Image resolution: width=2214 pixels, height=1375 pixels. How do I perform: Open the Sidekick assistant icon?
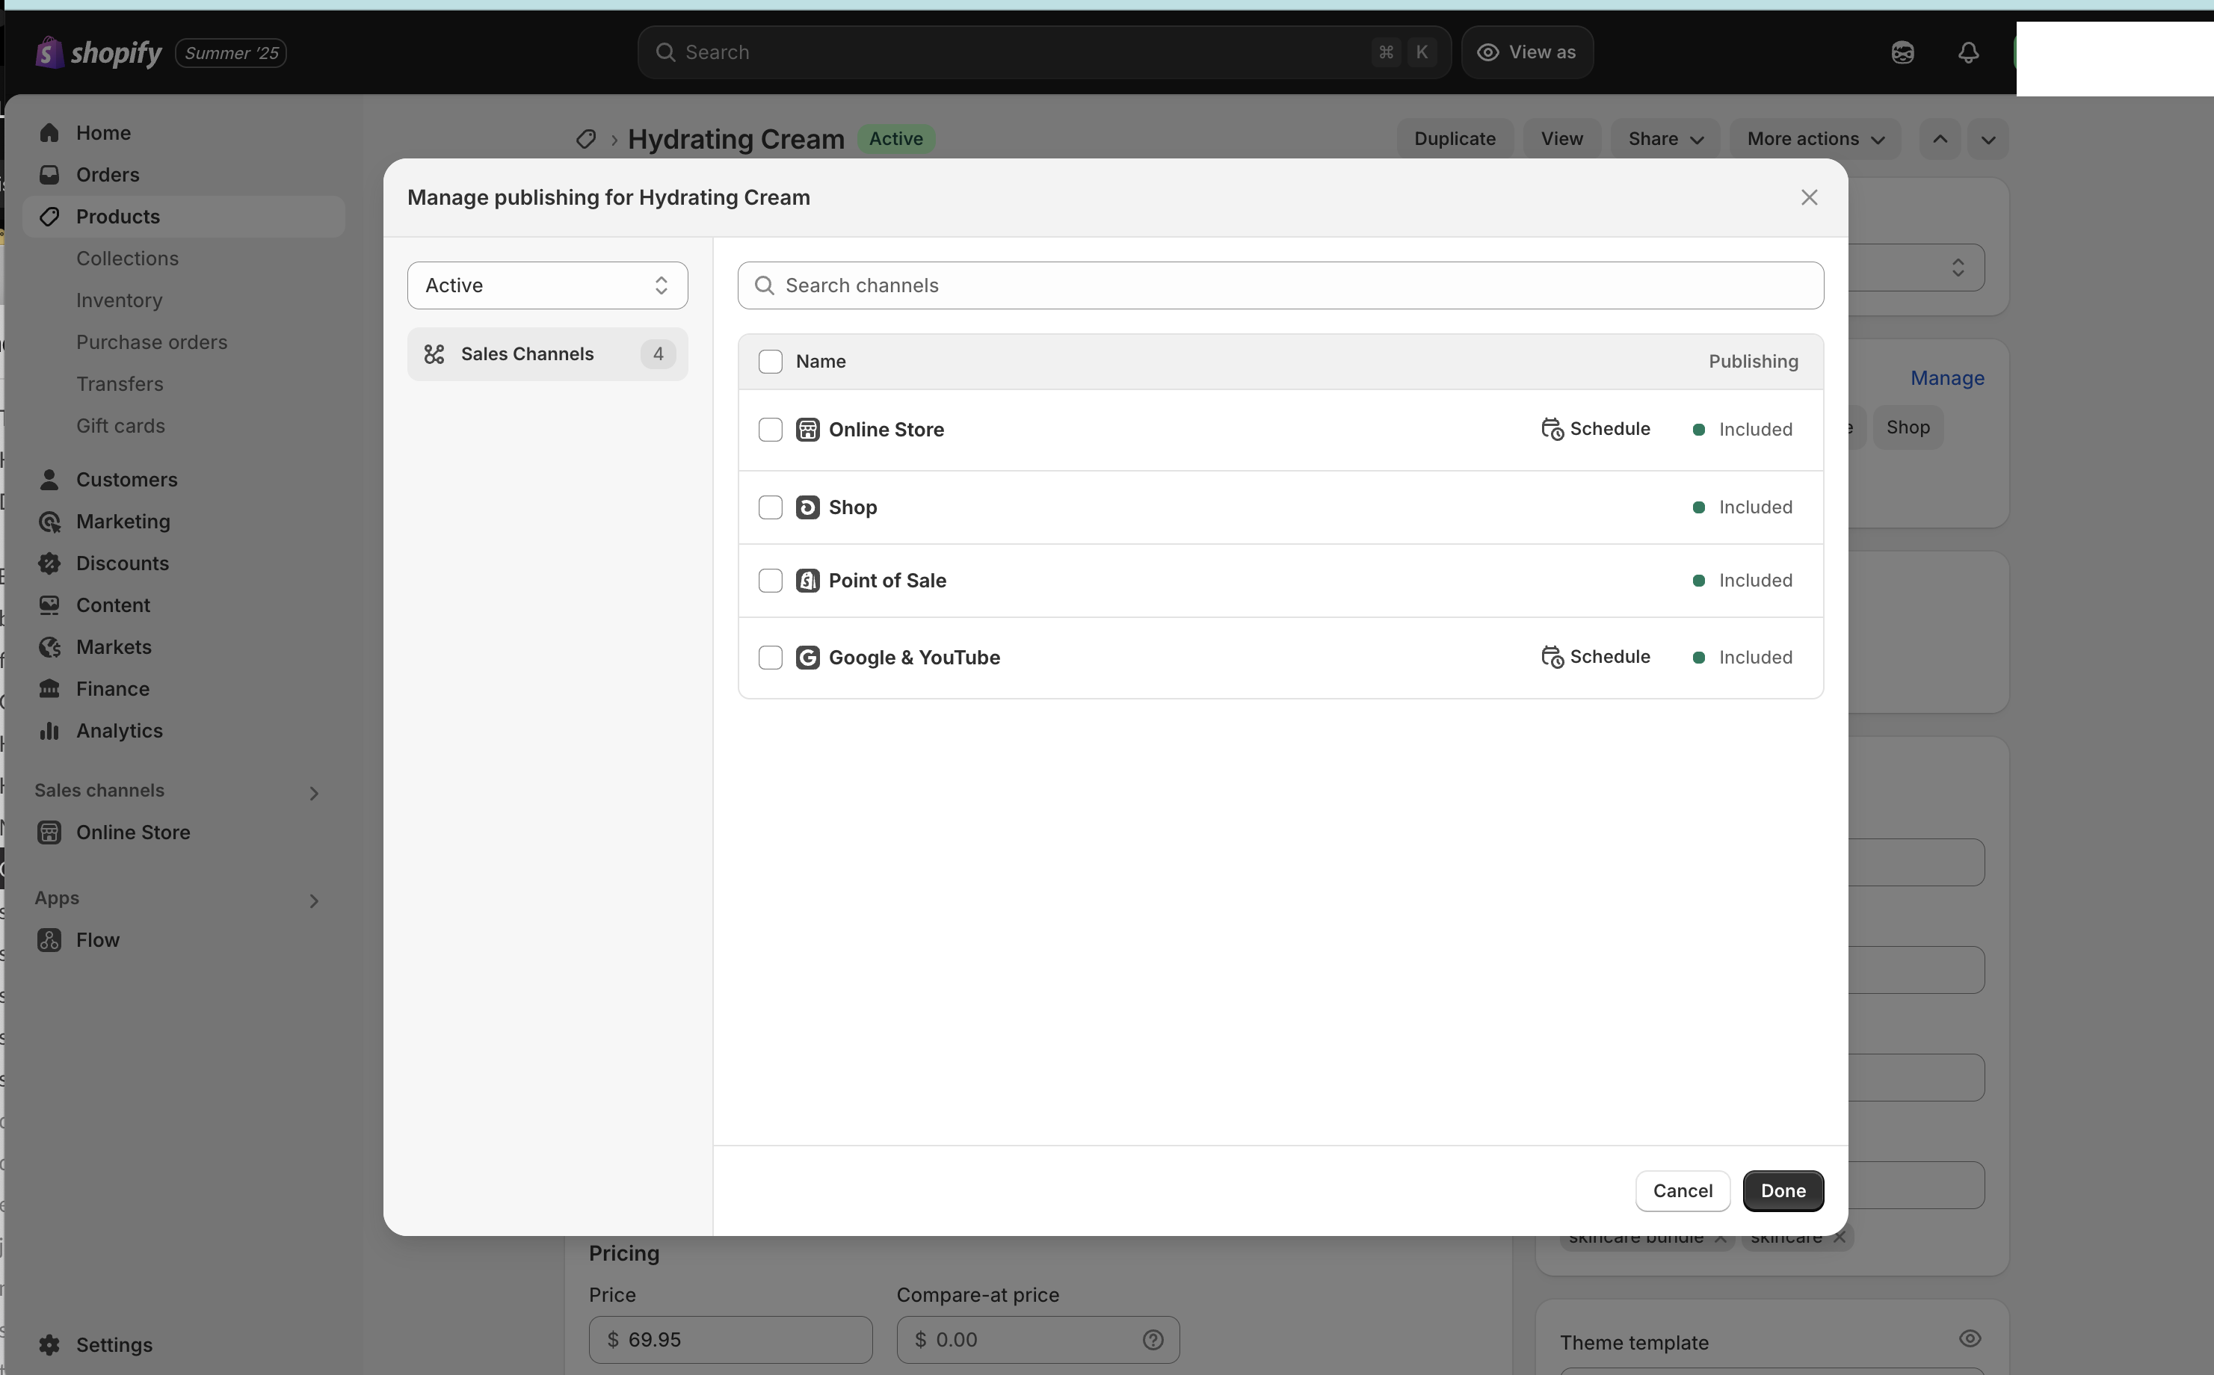(x=1902, y=53)
